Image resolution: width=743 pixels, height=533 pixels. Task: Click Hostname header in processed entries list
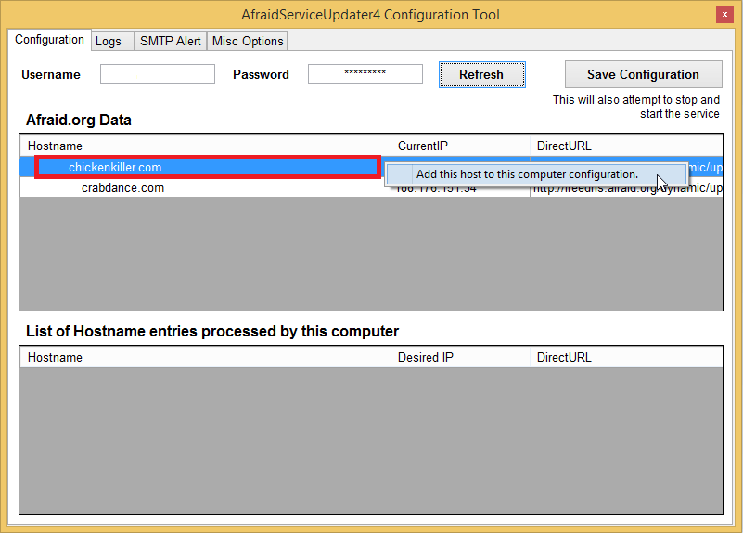click(x=204, y=357)
